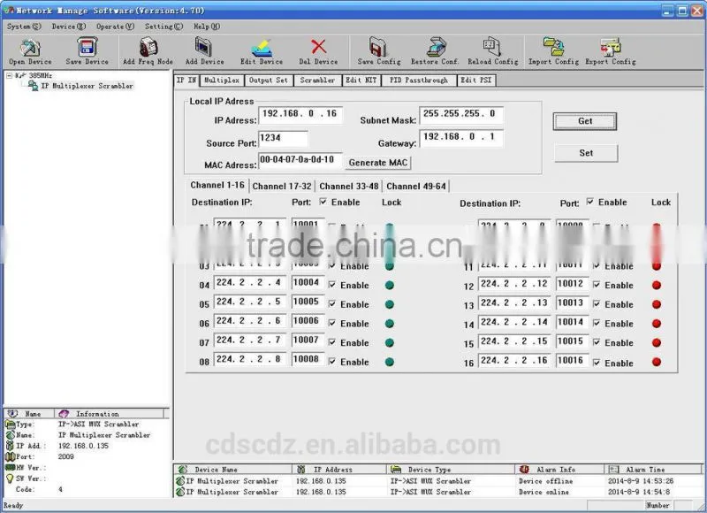Open the Edit PSI tab
707x513 pixels.
click(x=475, y=80)
